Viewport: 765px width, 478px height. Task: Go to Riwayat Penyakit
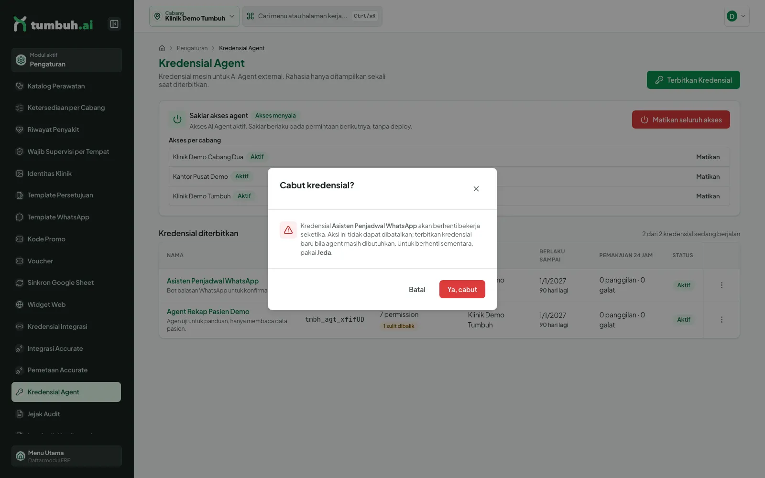pos(66,130)
